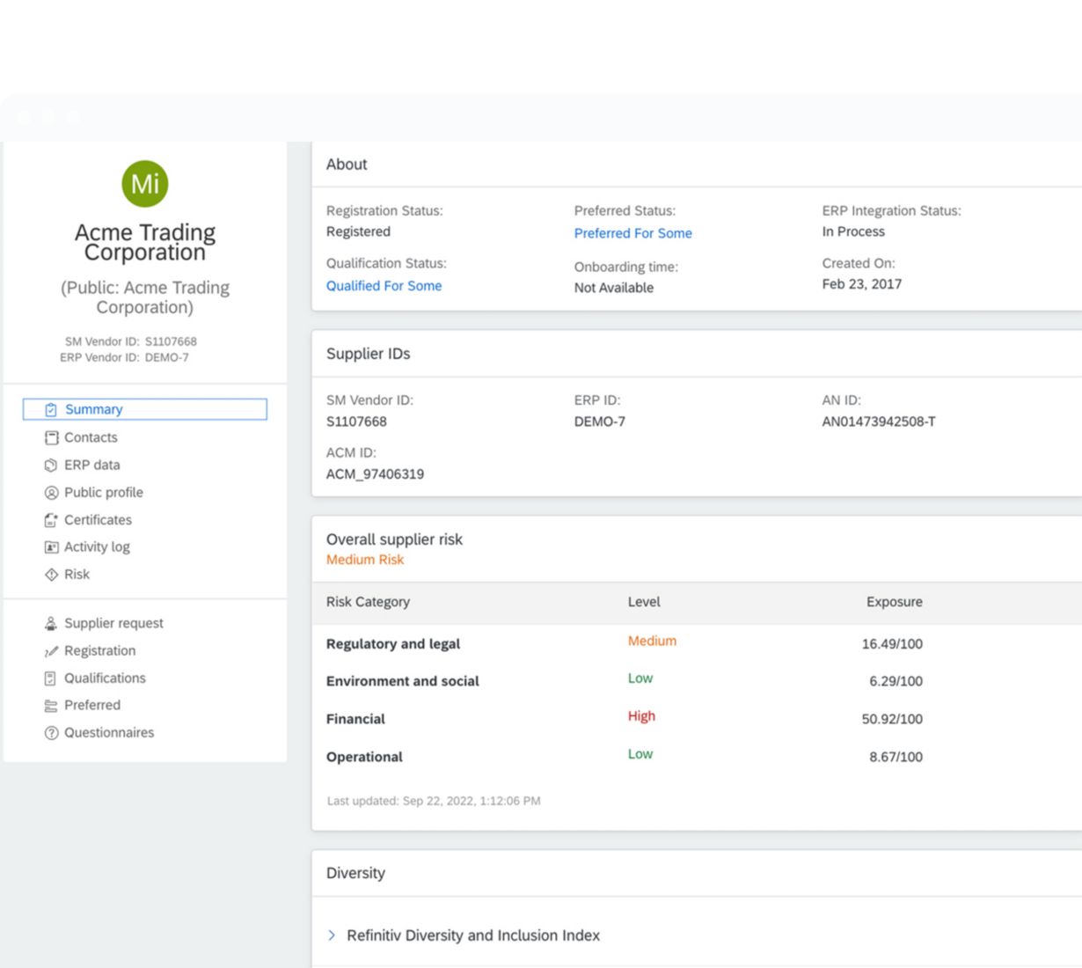Expand Refinitiv Diversity and Inclusion Index

(x=332, y=935)
